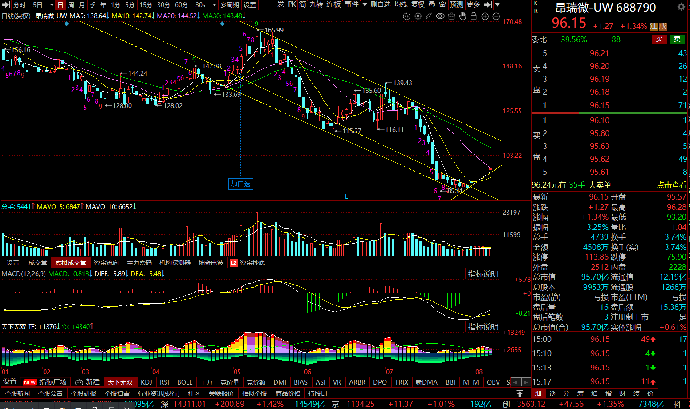The image size is (690, 409).
Task: Select the 年 yearly period tab
Action: 103,4
